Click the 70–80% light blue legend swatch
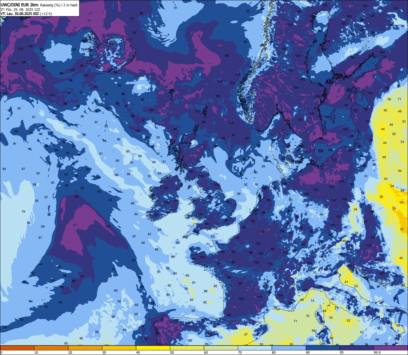The width and height of the screenshot is (408, 355). [255, 348]
